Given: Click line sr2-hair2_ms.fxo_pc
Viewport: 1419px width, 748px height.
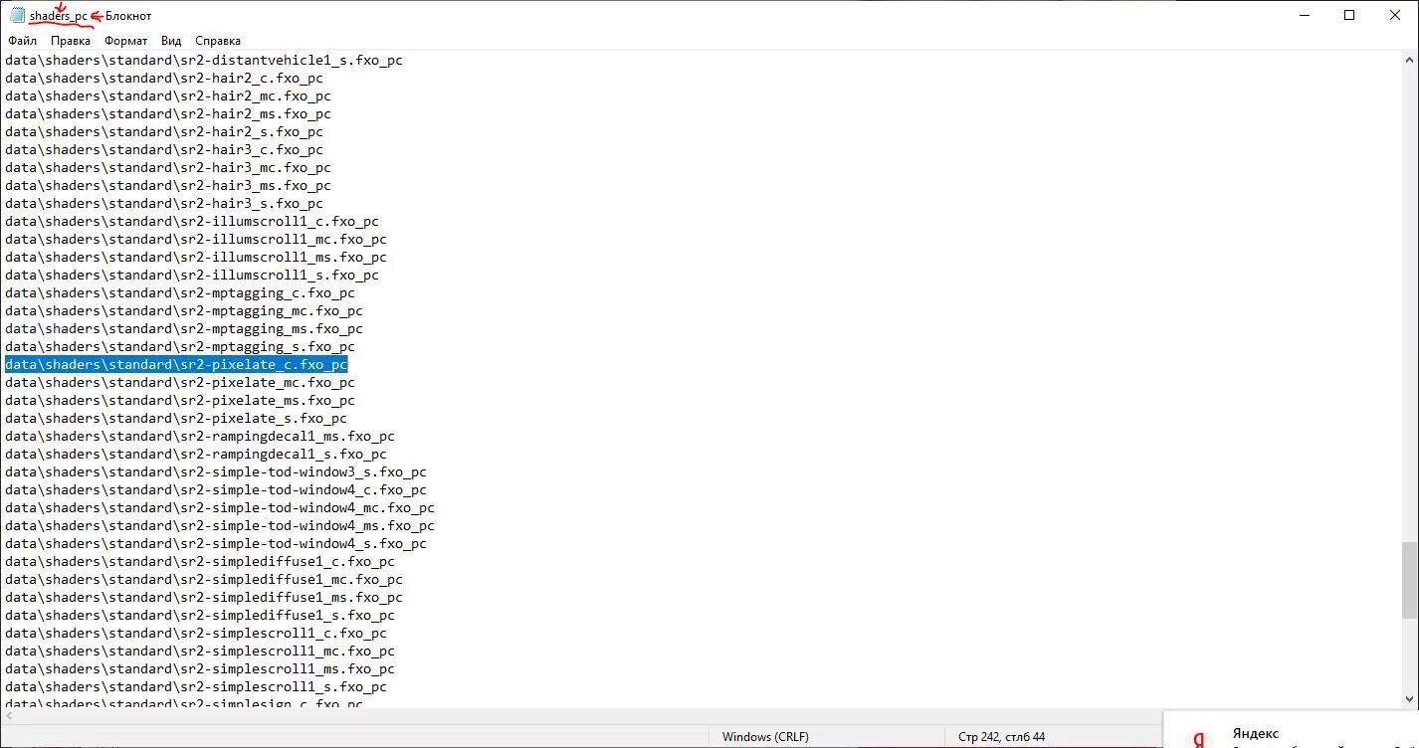Looking at the screenshot, I should point(168,114).
